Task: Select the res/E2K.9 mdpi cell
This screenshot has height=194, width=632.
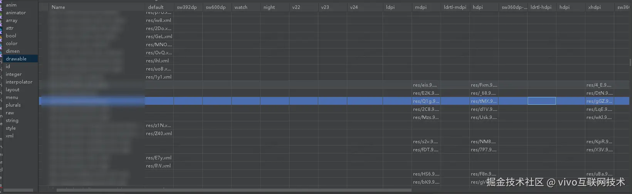Action: 426,93
